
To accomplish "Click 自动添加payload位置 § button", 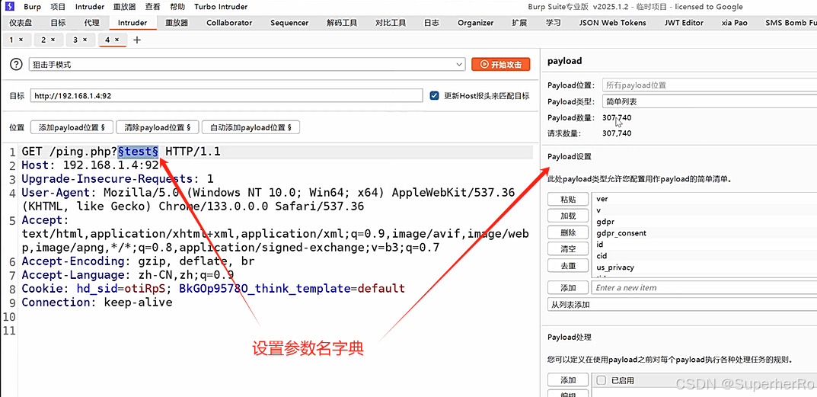I will click(251, 127).
